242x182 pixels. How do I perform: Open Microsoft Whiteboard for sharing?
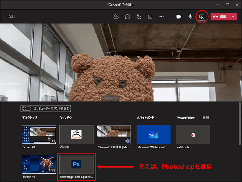point(154,135)
